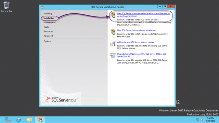The image size is (219, 123).
Task: Click the Add node tools icon
Action: (x=113, y=44)
